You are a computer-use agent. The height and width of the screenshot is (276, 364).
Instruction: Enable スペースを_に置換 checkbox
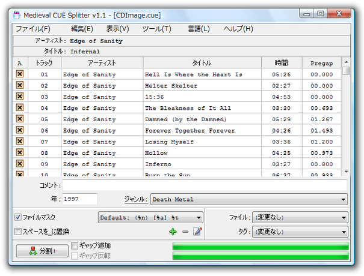click(x=18, y=232)
